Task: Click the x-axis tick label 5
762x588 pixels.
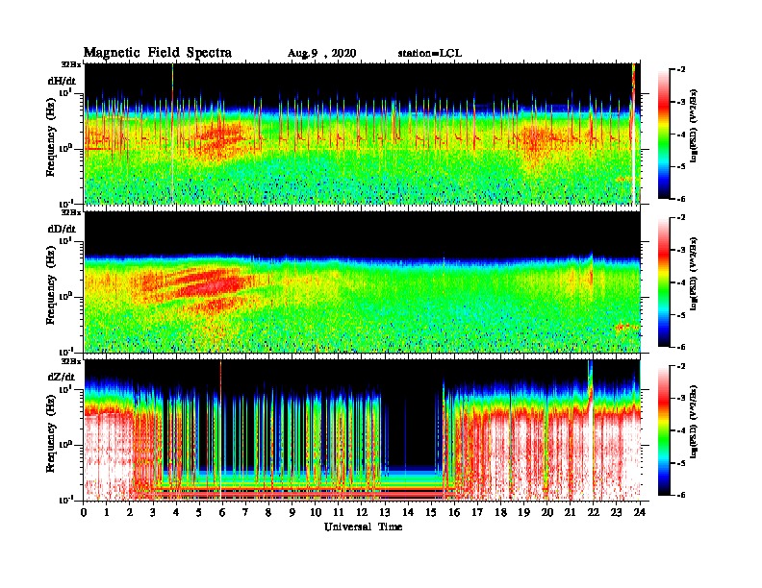Action: (199, 512)
